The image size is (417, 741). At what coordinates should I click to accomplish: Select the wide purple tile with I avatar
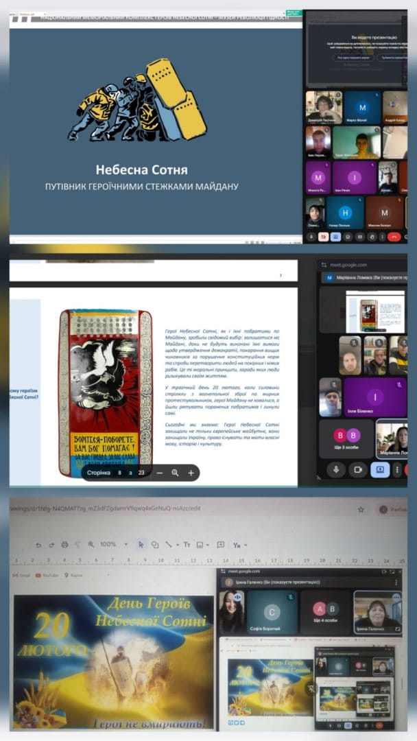click(x=354, y=178)
